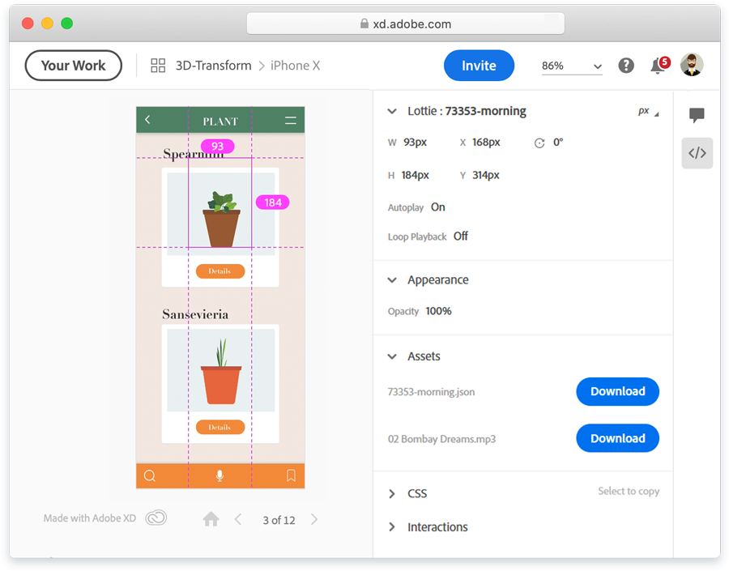Click the Invite button

click(x=479, y=65)
